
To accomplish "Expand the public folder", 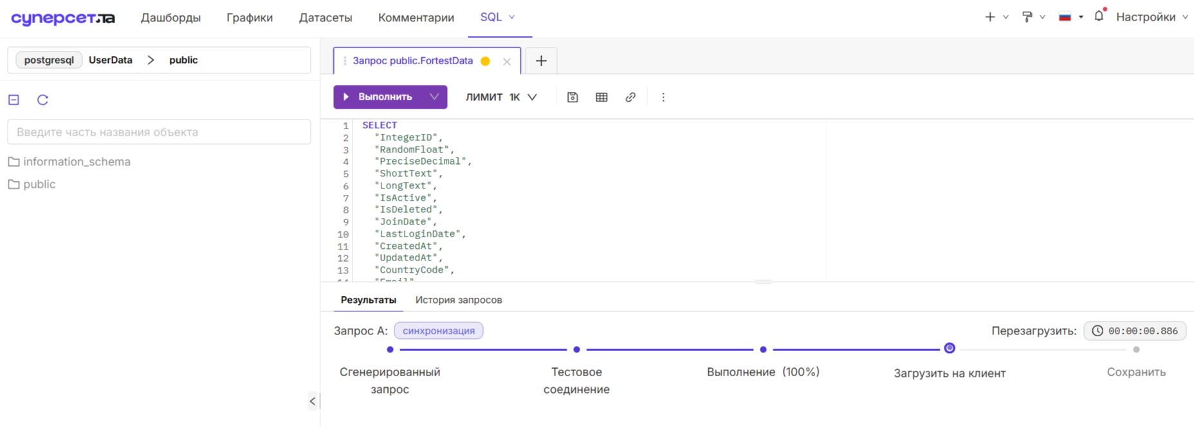I will pyautogui.click(x=39, y=184).
